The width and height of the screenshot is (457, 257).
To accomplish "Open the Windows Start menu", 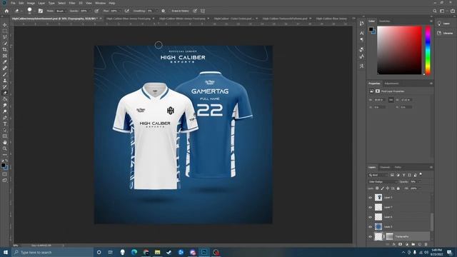I will pyautogui.click(x=5, y=252).
